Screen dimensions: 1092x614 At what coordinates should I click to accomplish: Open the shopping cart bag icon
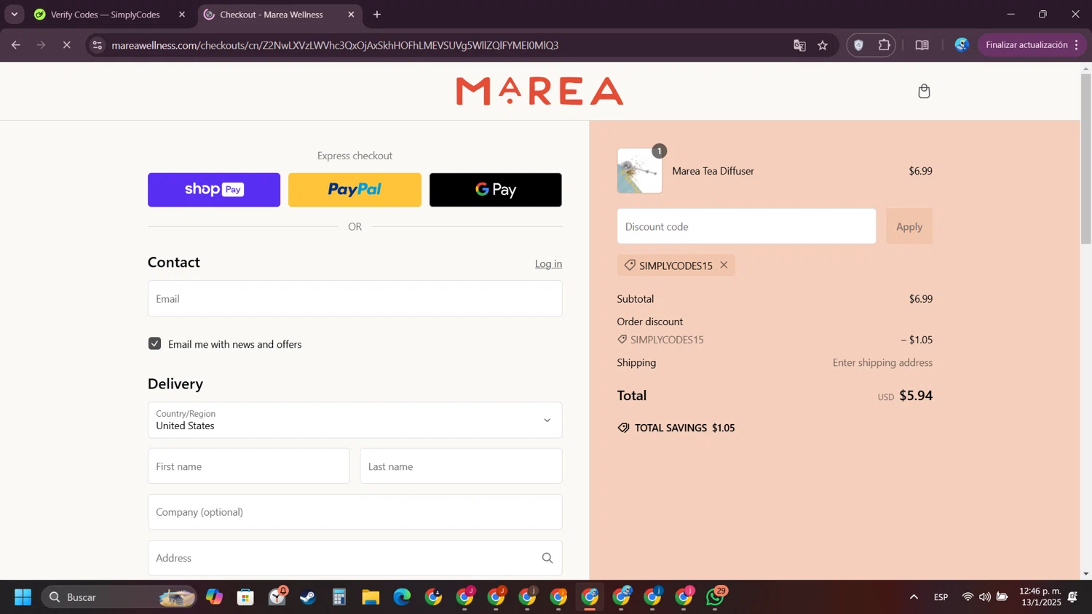pos(924,91)
